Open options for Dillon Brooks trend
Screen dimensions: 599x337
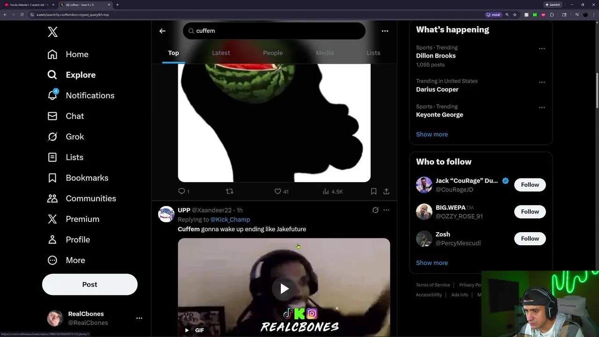point(542,48)
